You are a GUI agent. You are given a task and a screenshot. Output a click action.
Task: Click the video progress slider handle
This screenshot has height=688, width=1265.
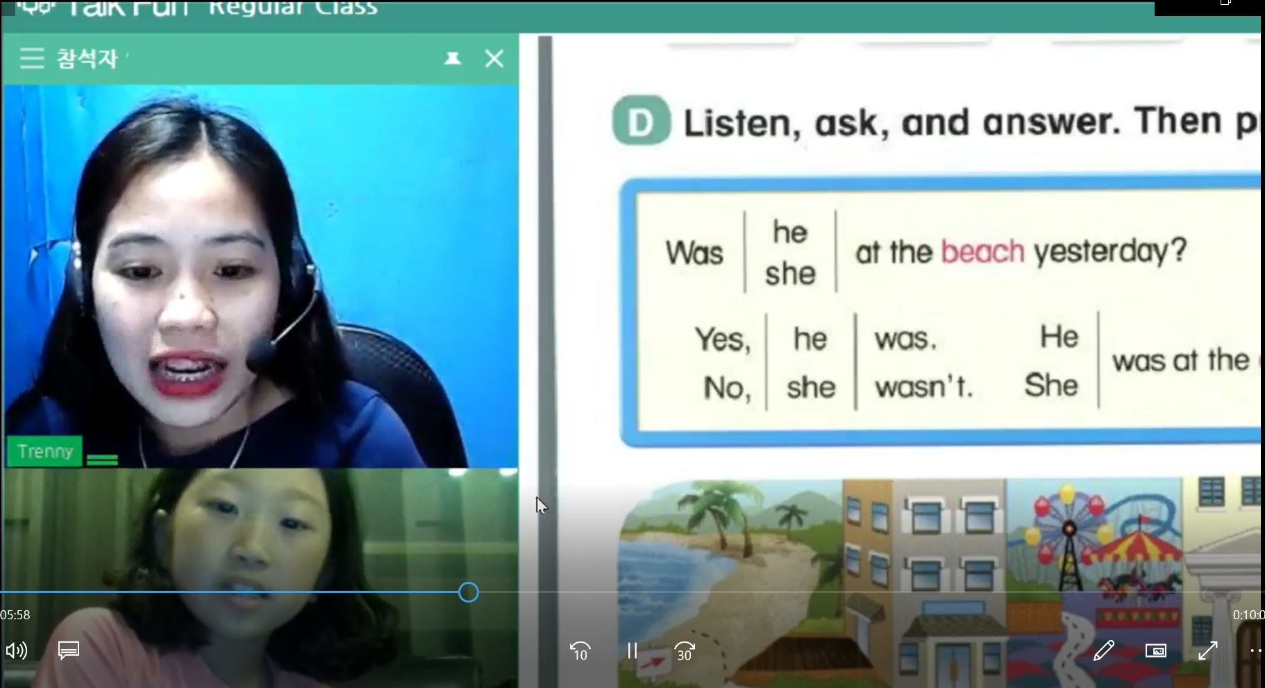pyautogui.click(x=469, y=592)
